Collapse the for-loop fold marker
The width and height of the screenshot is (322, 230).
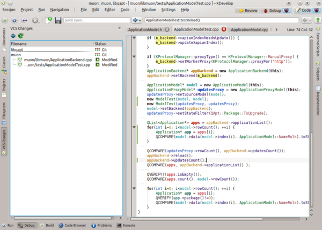pos(134,127)
